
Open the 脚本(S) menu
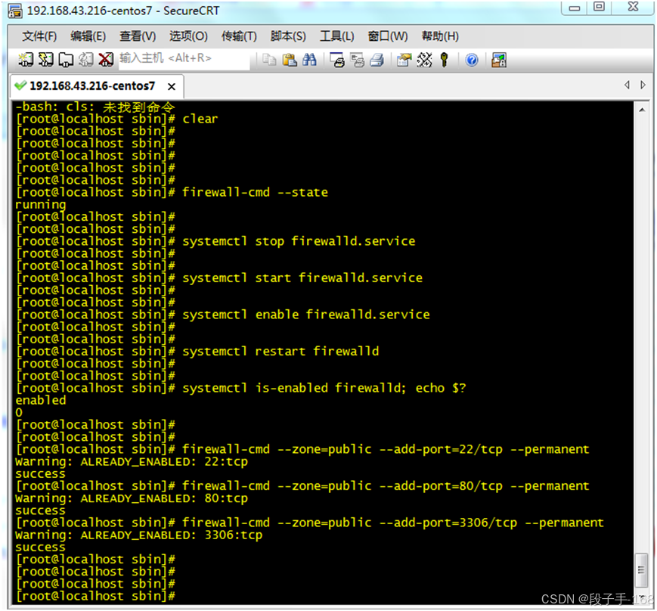tap(288, 36)
